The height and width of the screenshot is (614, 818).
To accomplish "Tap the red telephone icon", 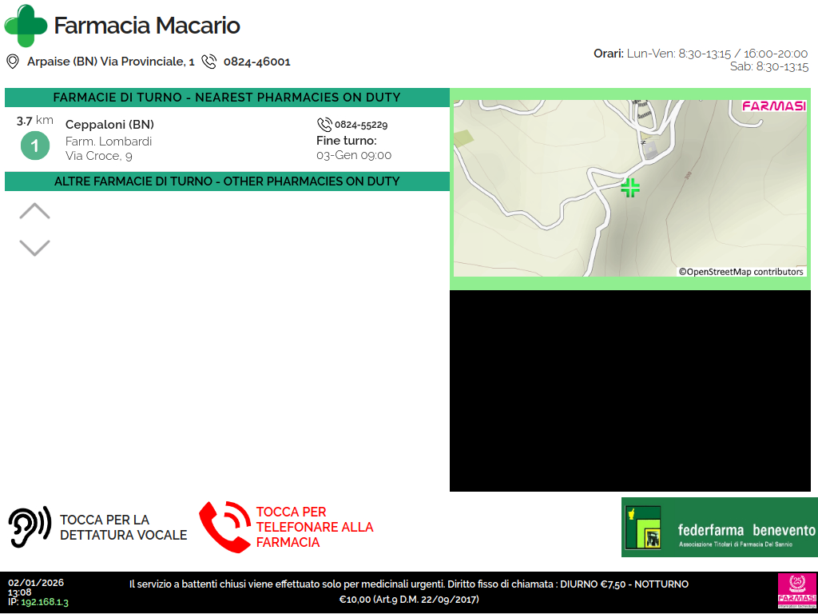I will (x=224, y=527).
